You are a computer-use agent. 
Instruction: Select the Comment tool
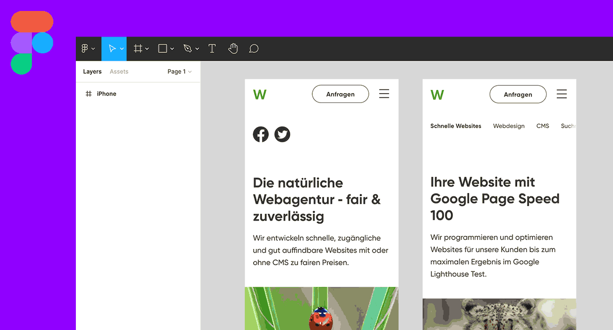pyautogui.click(x=254, y=49)
